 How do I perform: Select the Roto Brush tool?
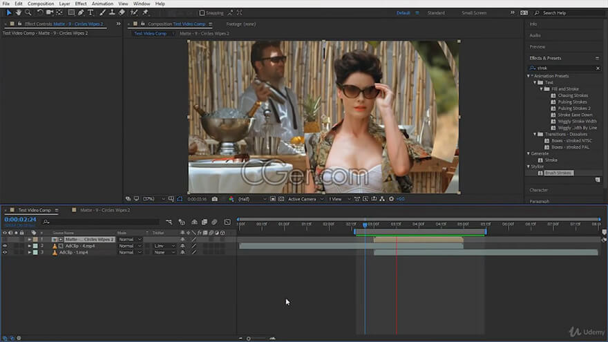click(x=134, y=13)
